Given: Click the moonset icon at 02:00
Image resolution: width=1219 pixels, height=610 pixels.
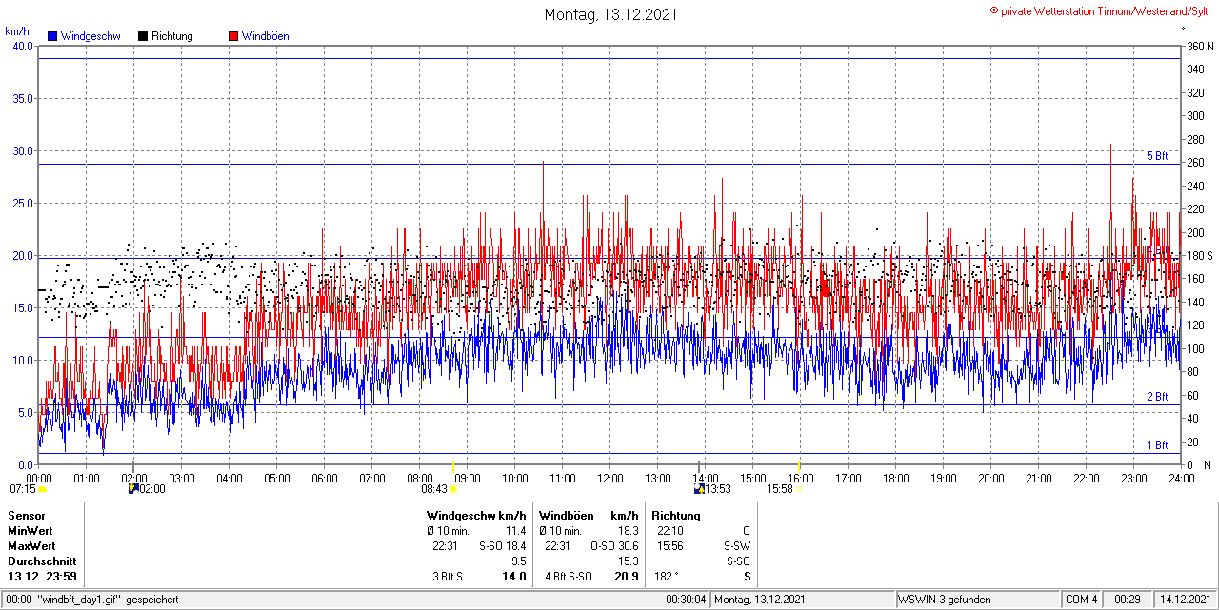Looking at the screenshot, I should point(133,488).
